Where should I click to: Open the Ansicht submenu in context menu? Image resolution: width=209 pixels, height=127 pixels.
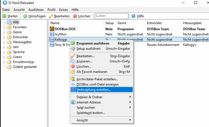coord(82,120)
